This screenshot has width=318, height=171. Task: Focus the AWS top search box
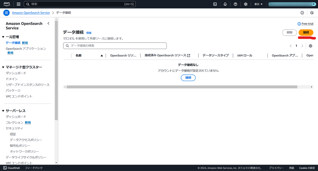pyautogui.click(x=79, y=4)
